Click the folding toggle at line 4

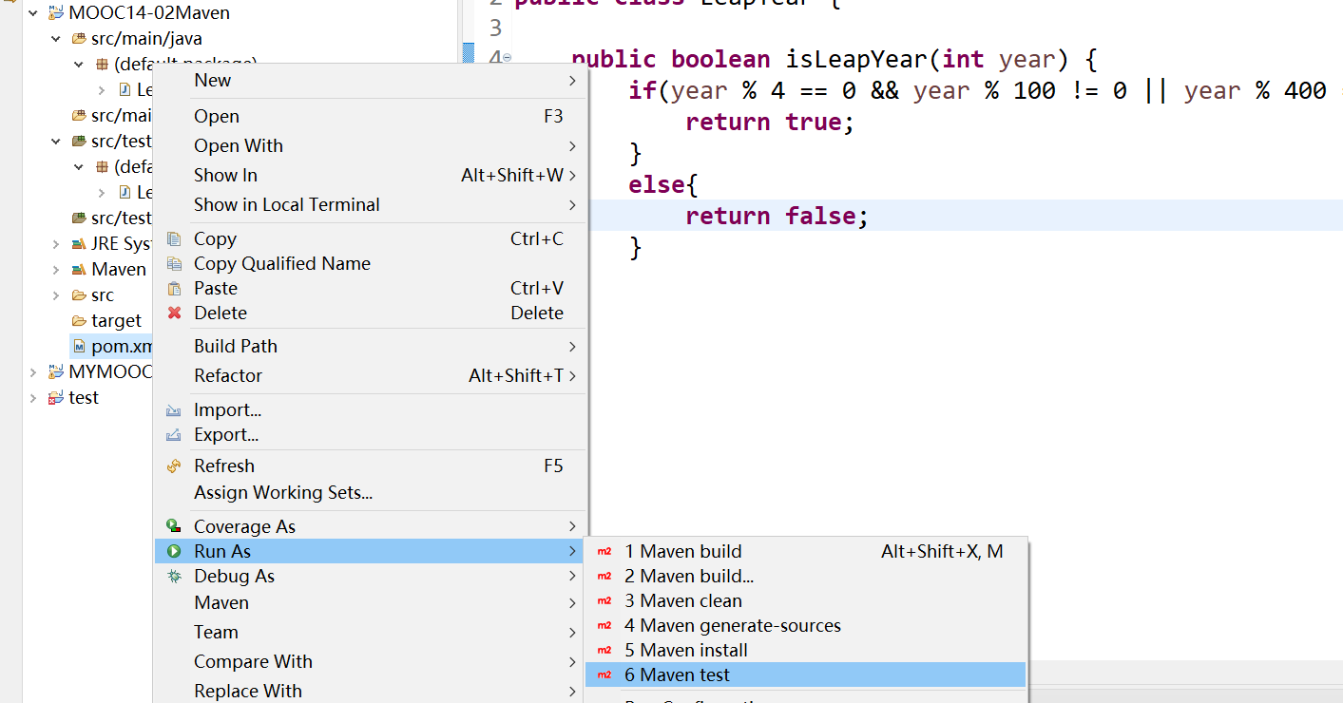(x=507, y=58)
